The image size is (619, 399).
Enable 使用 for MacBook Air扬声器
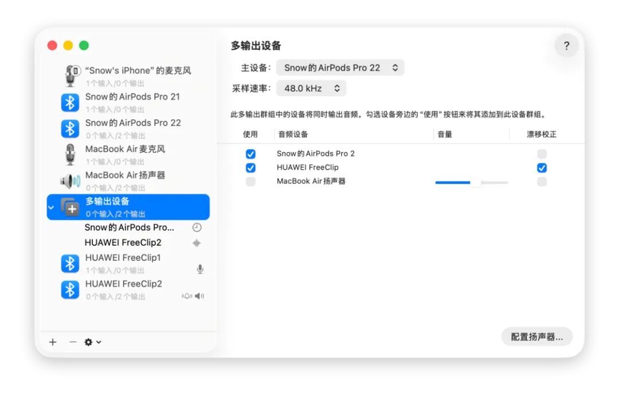click(x=250, y=182)
